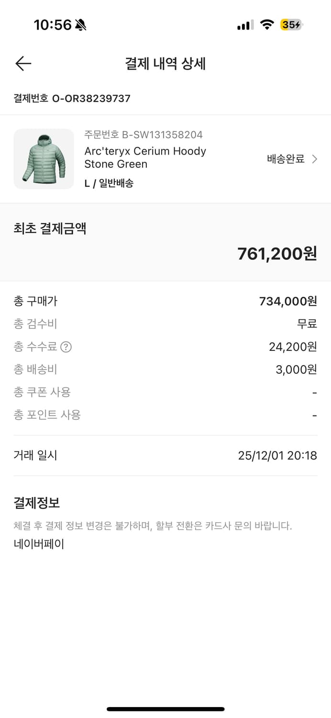The height and width of the screenshot is (718, 331).
Task: Tap the back arrow to leave payment details
Action: coord(22,64)
